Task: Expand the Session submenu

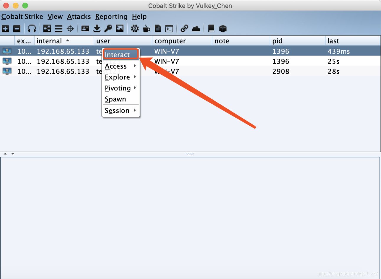Action: point(121,111)
